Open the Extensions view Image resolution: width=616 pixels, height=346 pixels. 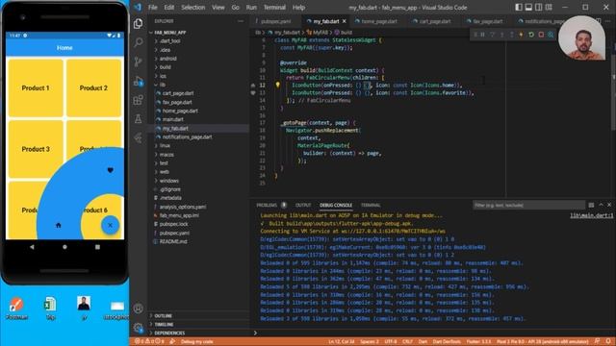[x=139, y=100]
